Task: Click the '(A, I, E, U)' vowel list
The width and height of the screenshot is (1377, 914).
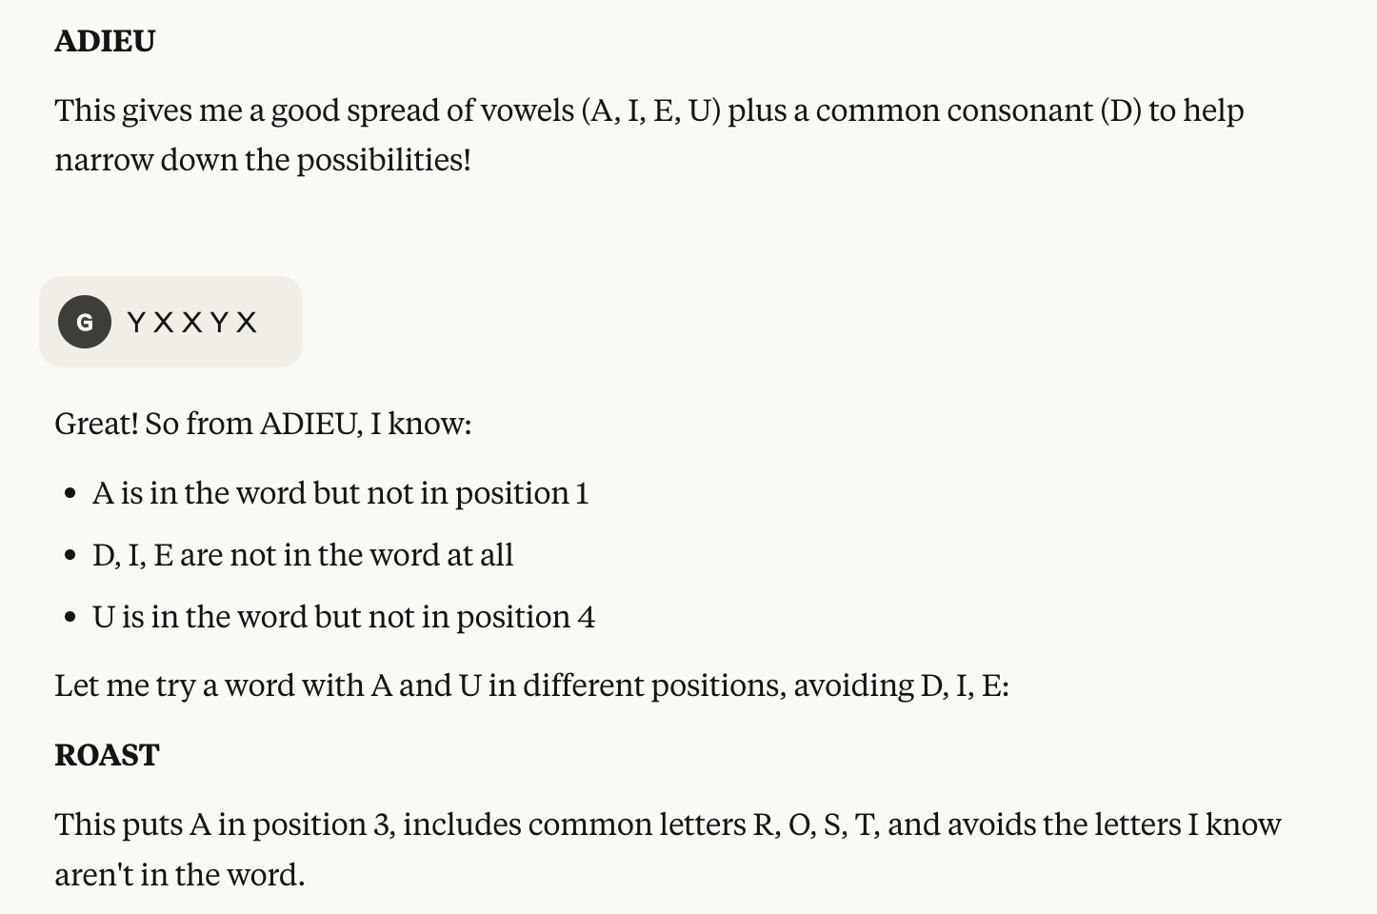Action: coord(650,110)
